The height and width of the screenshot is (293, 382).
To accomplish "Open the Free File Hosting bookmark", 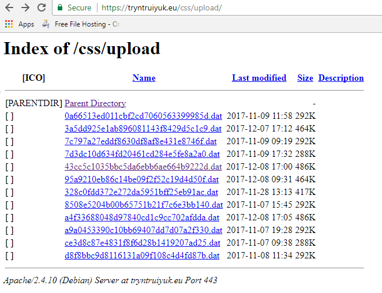I will tap(81, 24).
